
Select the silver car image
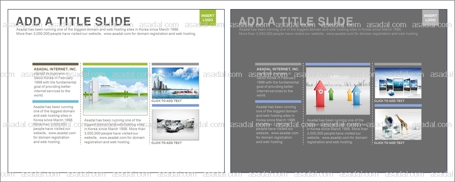(x=175, y=124)
